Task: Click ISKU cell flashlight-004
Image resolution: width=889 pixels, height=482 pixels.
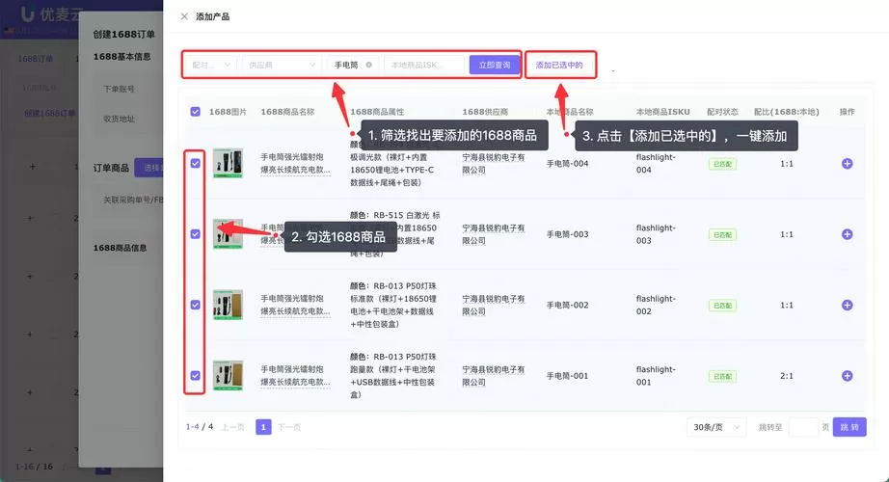Action: 656,163
